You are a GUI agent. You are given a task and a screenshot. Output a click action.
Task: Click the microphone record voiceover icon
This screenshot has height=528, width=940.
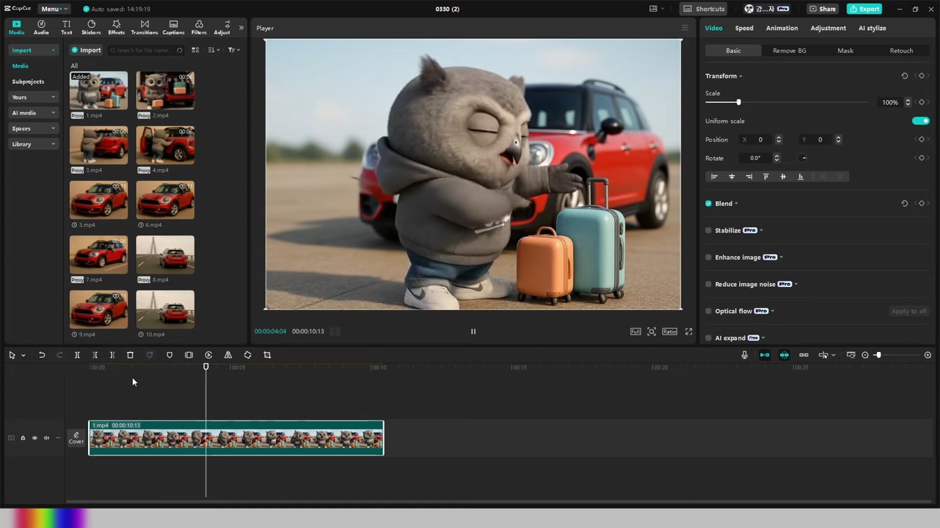(744, 355)
